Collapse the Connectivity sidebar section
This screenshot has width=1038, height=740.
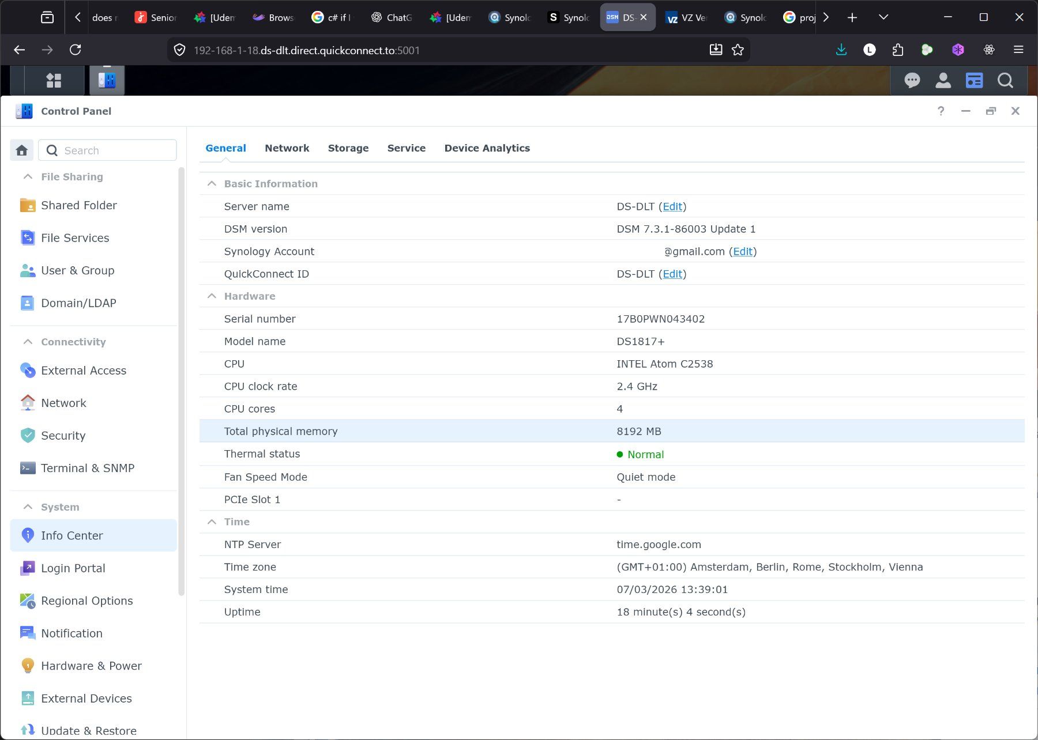click(27, 342)
